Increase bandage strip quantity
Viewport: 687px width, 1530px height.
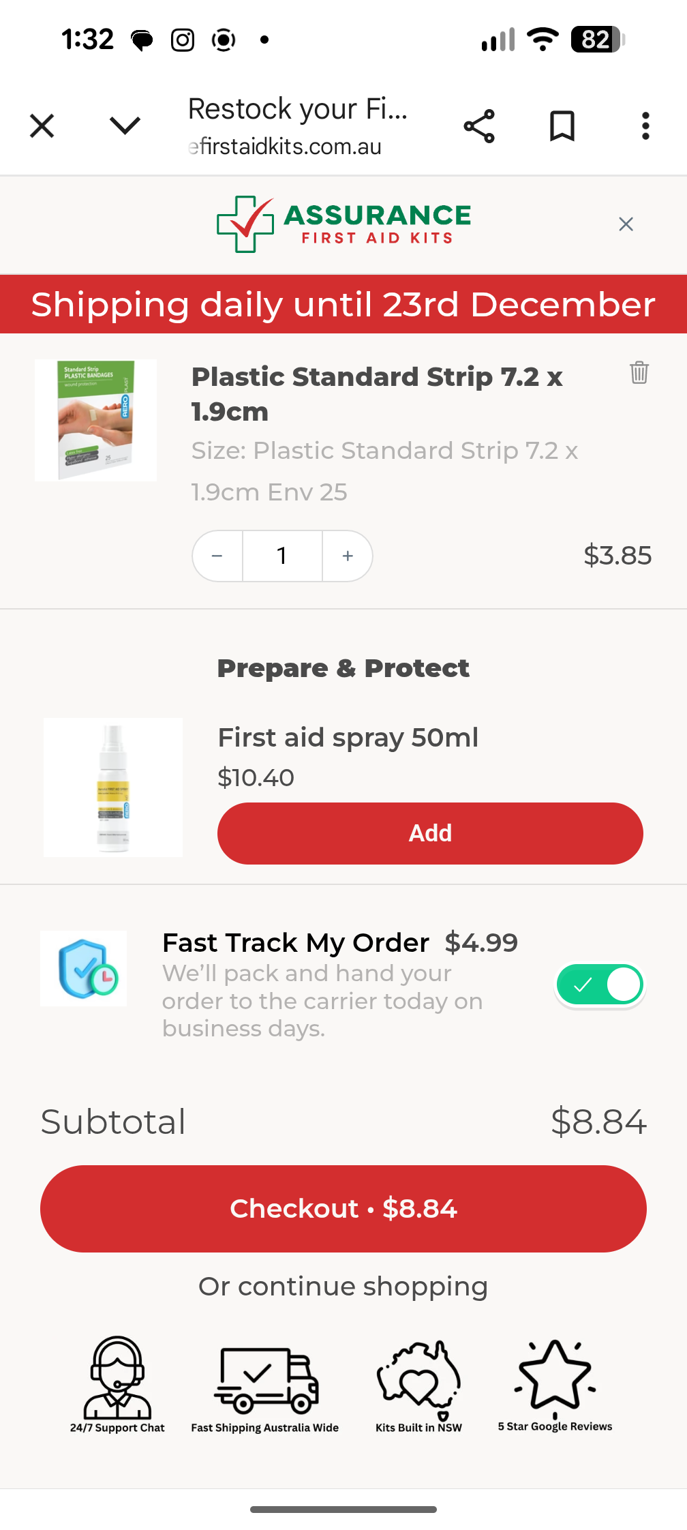[x=348, y=556]
